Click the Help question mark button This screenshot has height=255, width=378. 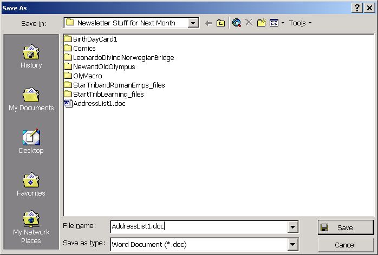(x=357, y=7)
